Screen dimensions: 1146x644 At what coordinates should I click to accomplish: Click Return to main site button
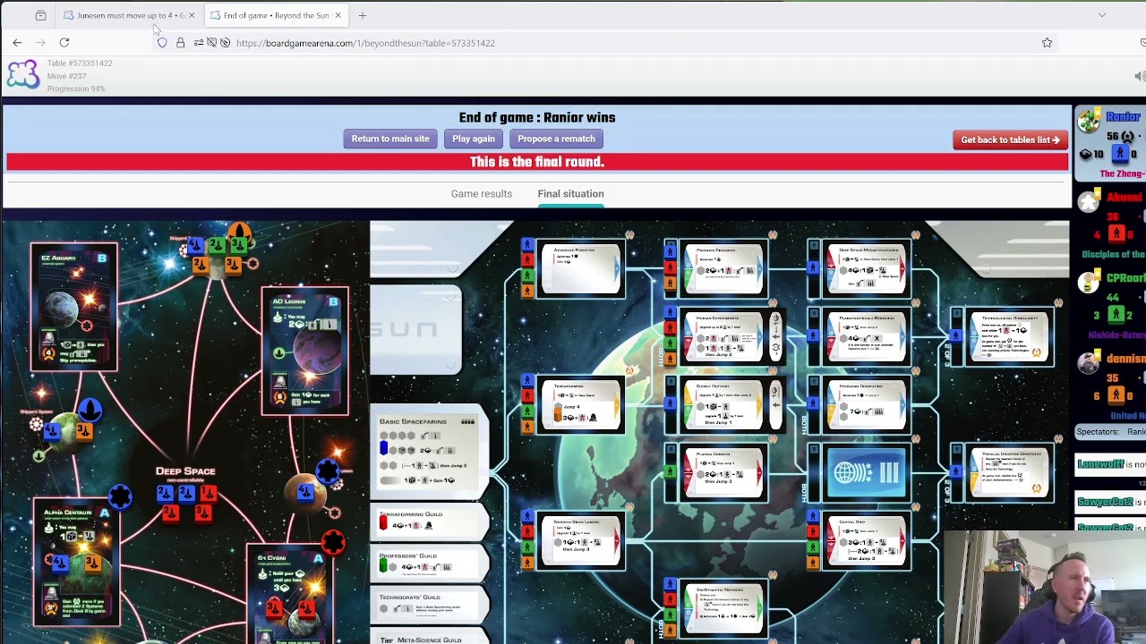coord(390,139)
